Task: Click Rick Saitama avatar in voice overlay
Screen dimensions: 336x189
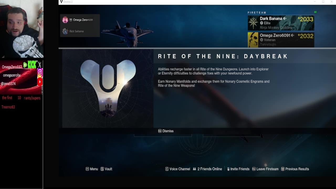Action: 65,31
